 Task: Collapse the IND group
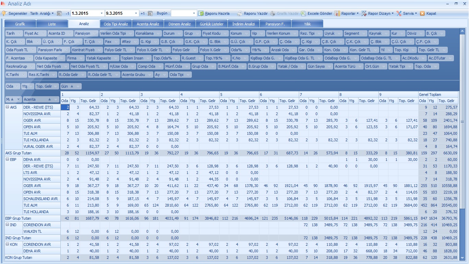tap(8, 225)
